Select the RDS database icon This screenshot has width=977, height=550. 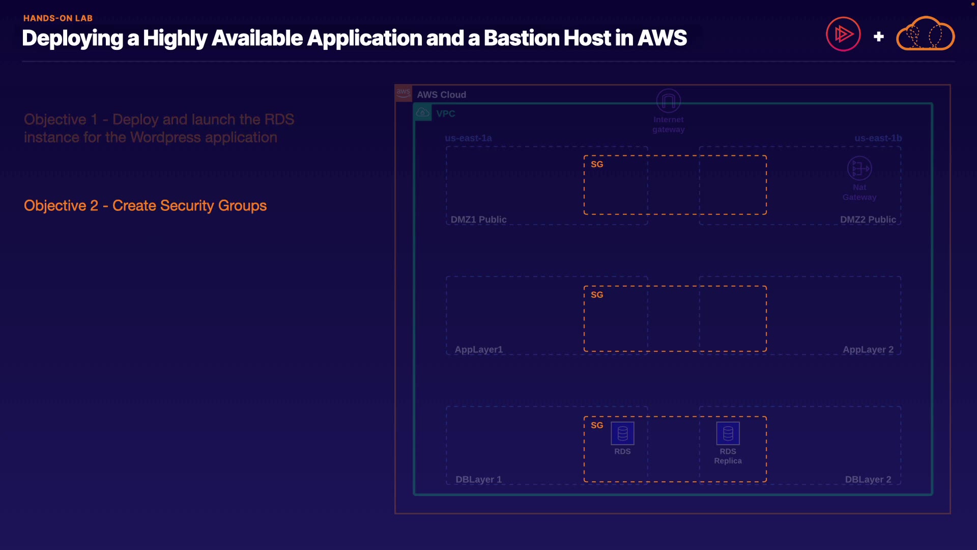coord(622,433)
